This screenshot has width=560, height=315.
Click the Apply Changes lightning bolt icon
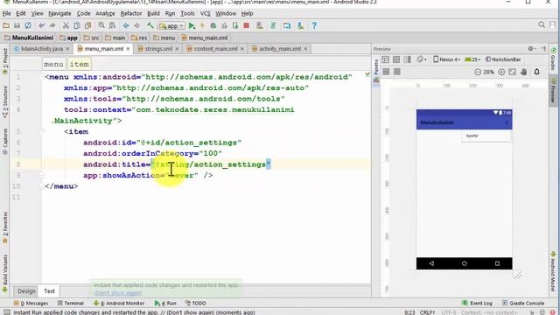click(x=202, y=25)
